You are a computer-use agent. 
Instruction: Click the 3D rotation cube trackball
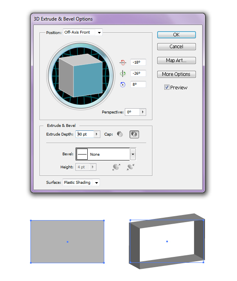[81, 75]
